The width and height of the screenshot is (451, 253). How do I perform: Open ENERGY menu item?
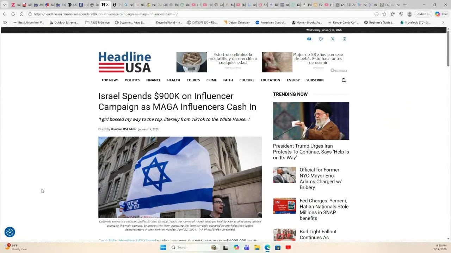tap(293, 80)
